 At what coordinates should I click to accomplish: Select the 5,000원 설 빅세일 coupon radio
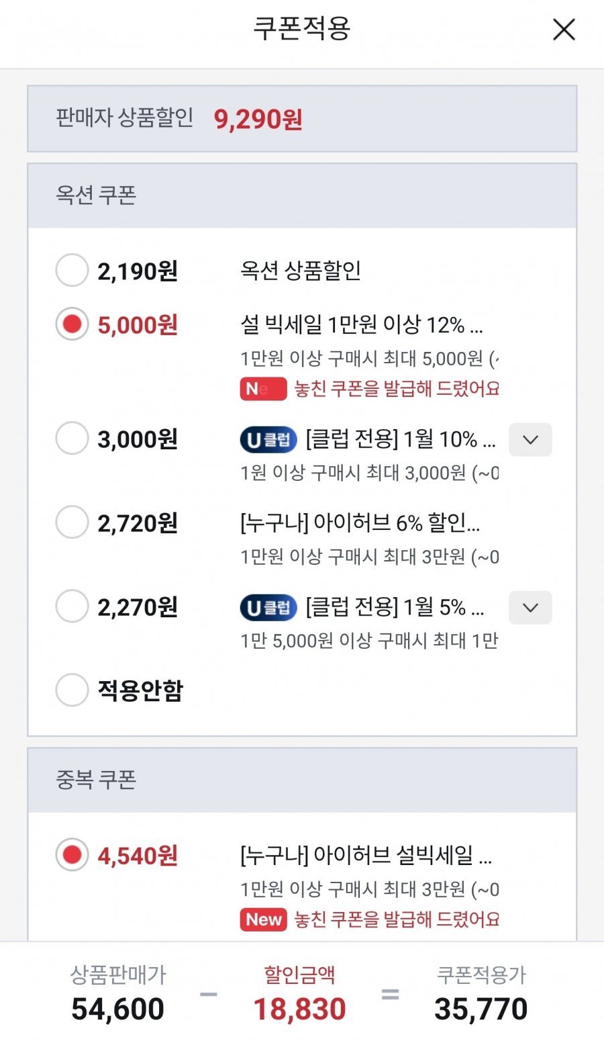click(x=72, y=324)
